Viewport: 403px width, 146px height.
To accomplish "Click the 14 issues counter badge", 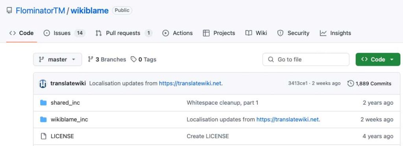I will pyautogui.click(x=79, y=33).
